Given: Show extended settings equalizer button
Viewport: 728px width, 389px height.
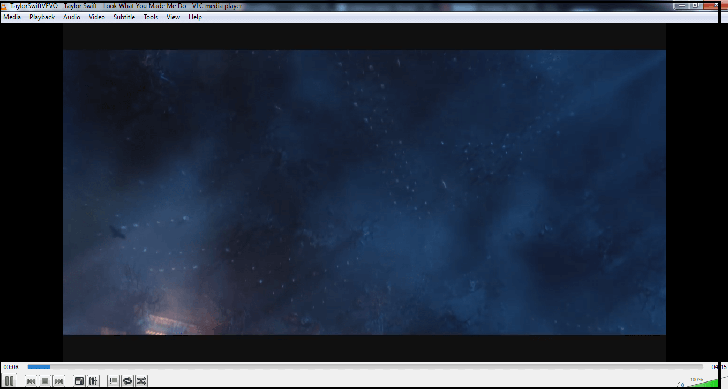Looking at the screenshot, I should [x=93, y=381].
